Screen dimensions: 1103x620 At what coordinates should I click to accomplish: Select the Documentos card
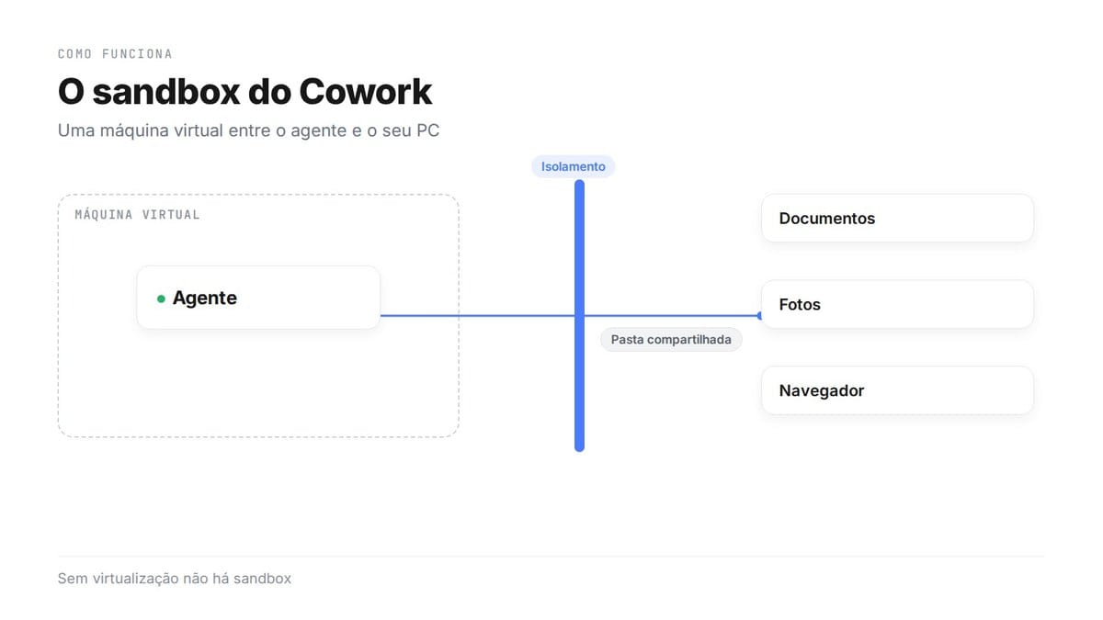(897, 219)
